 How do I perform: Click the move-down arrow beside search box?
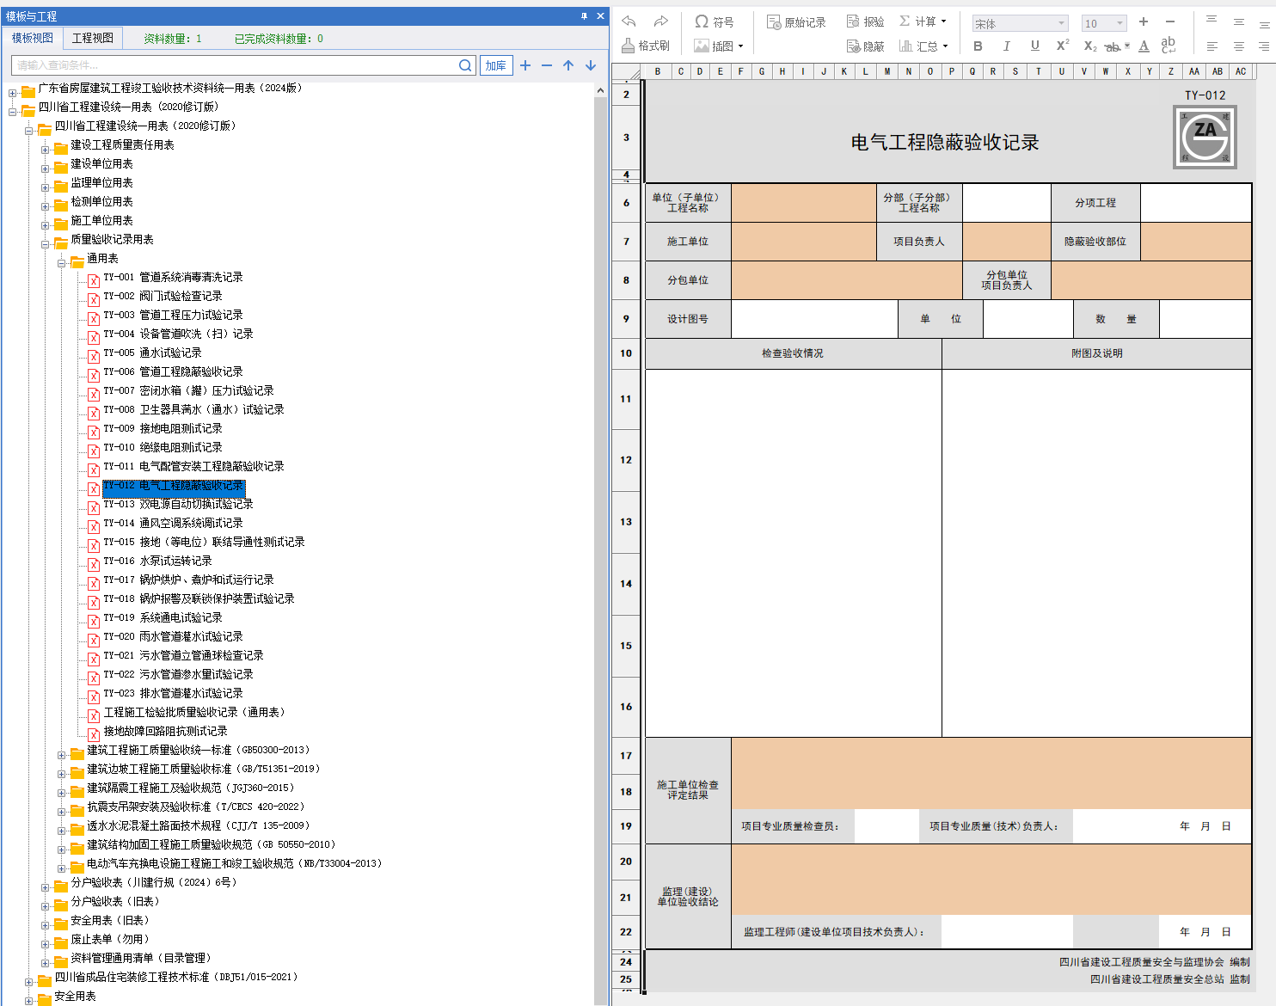coord(591,65)
